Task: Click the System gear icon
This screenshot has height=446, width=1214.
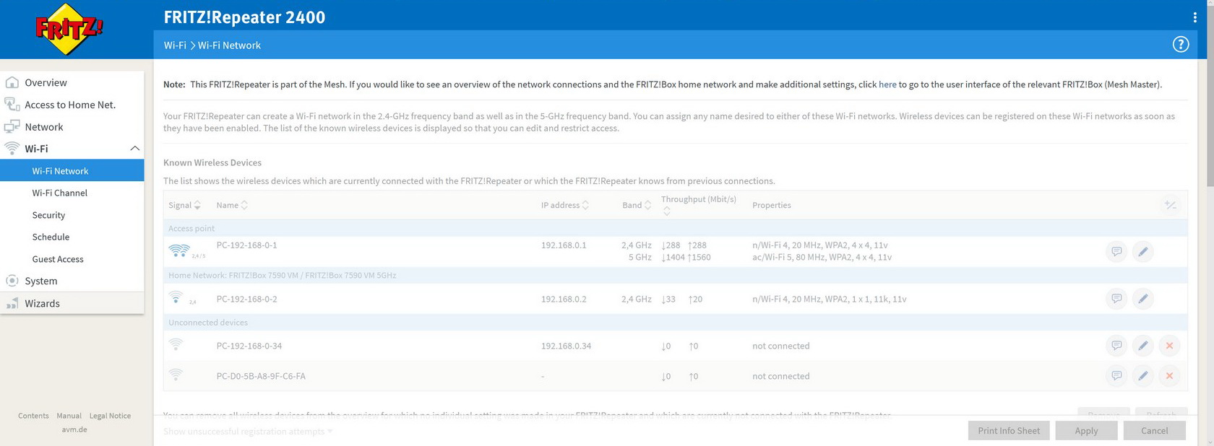Action: (x=12, y=281)
